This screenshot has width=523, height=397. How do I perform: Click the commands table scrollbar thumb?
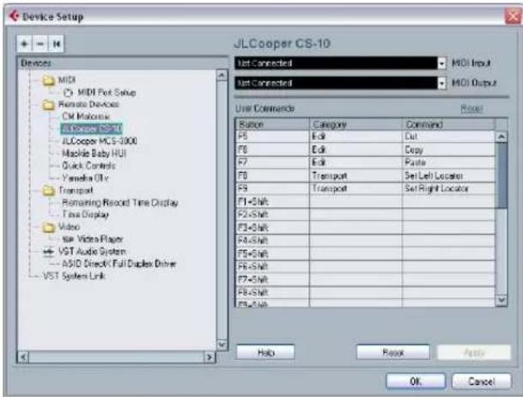coord(502,176)
